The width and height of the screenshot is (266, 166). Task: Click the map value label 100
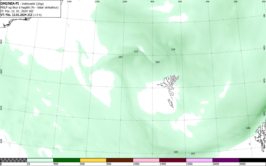click(x=176, y=152)
